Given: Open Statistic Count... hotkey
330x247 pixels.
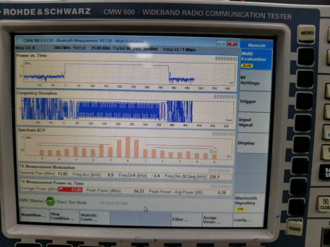Looking at the screenshot, I should click(x=94, y=218).
